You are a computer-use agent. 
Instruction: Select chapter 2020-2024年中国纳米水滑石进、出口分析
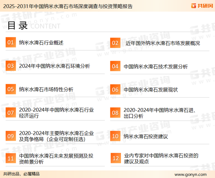click(160, 113)
